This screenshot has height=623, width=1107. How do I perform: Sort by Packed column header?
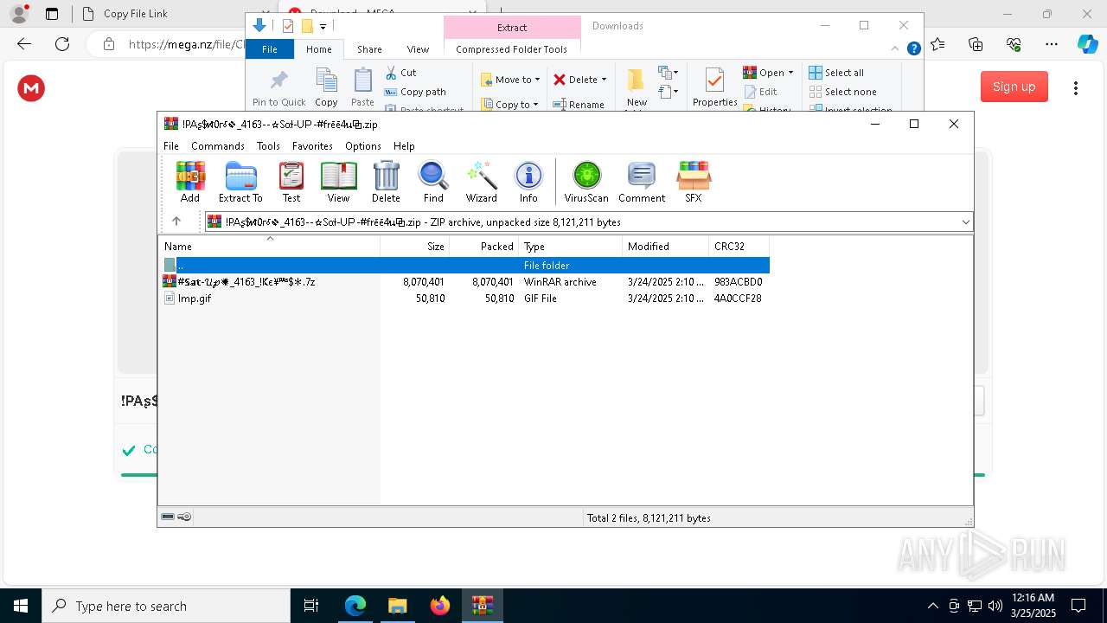pos(484,247)
